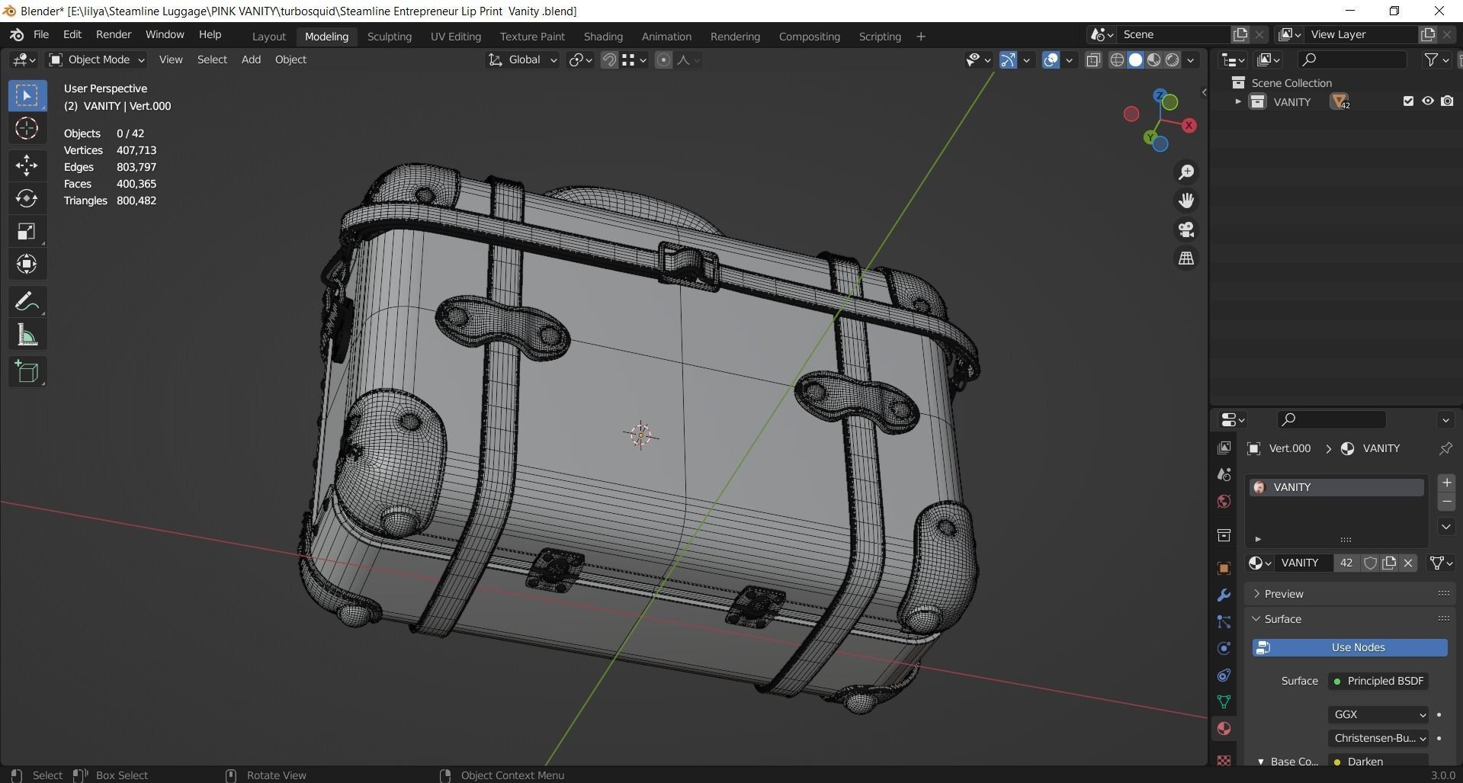The width and height of the screenshot is (1463, 783).
Task: Open the File menu
Action: click(41, 35)
